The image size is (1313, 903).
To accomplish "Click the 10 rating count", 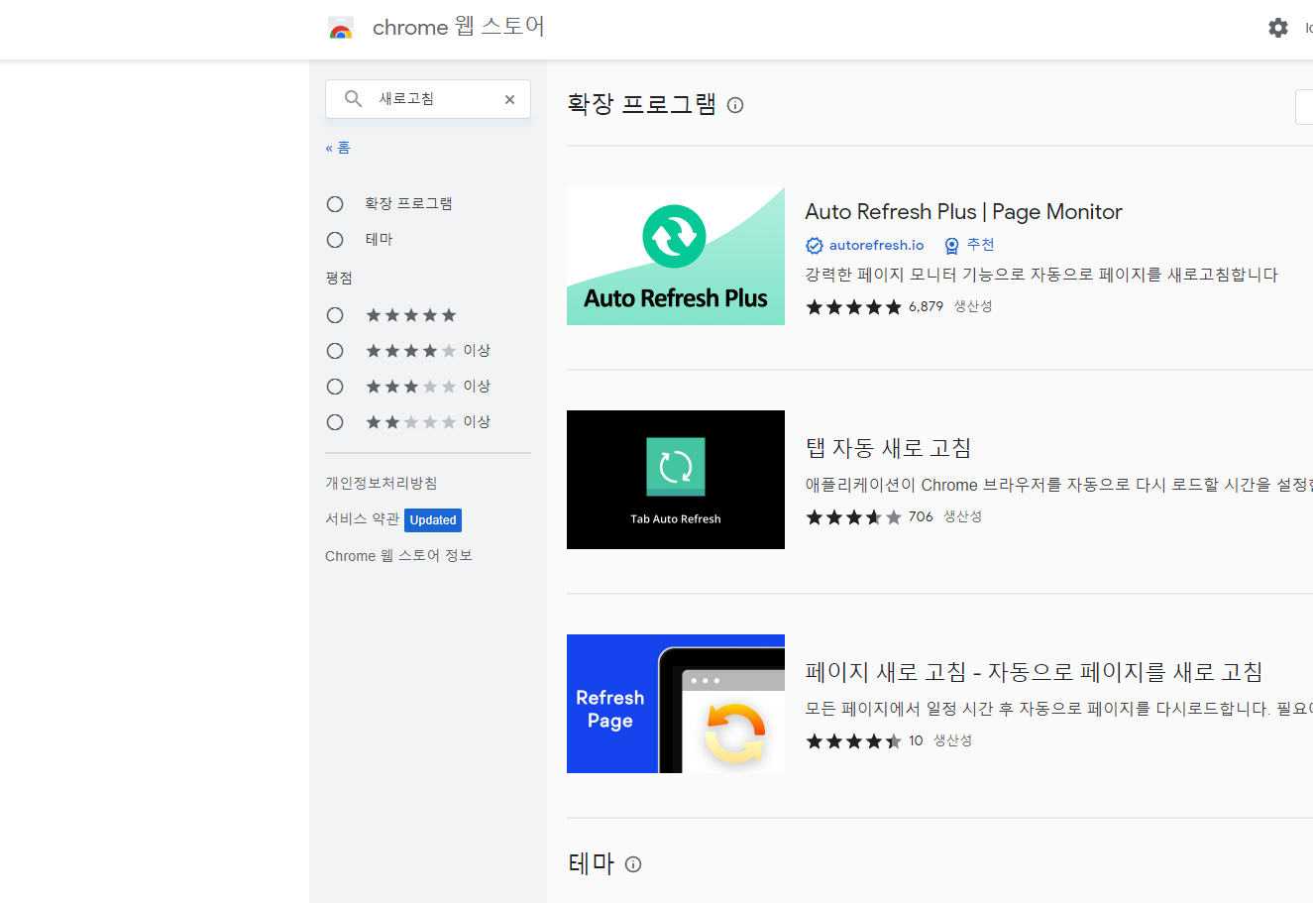I will [x=916, y=741].
